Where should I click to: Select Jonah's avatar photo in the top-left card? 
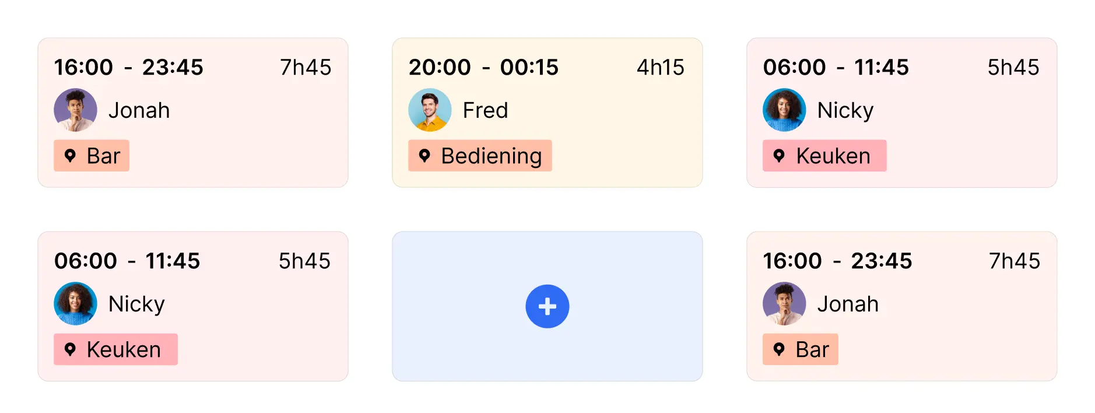coord(76,110)
